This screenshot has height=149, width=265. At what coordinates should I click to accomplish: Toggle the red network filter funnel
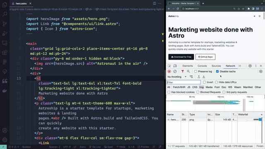[x=183, y=72]
